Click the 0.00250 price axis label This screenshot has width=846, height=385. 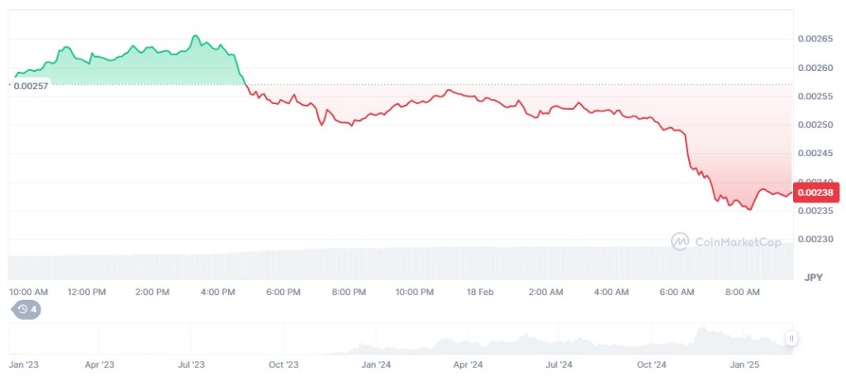click(x=814, y=125)
